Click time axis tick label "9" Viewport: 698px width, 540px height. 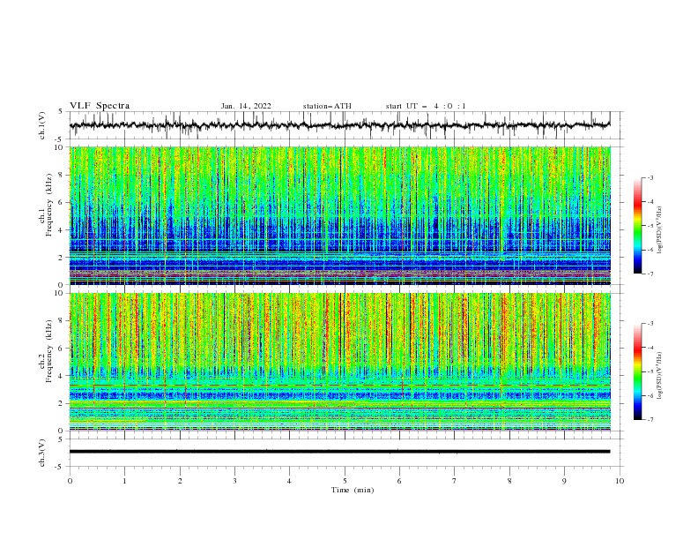coord(564,481)
